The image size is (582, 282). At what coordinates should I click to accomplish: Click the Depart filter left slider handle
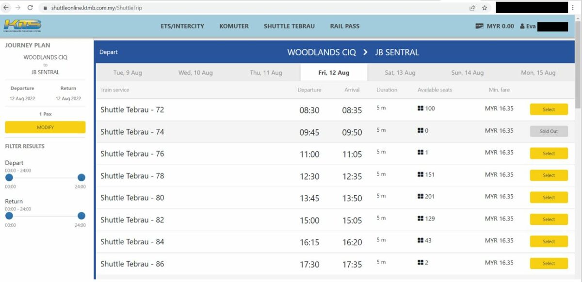click(9, 177)
